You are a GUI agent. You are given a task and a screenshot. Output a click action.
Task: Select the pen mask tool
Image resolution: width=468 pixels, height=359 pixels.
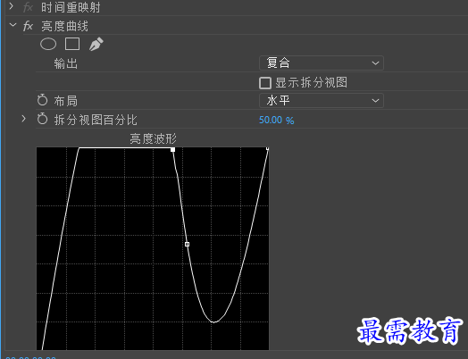pyautogui.click(x=96, y=44)
